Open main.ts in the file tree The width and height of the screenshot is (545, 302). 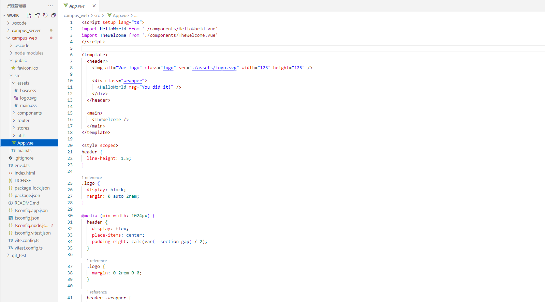24,151
